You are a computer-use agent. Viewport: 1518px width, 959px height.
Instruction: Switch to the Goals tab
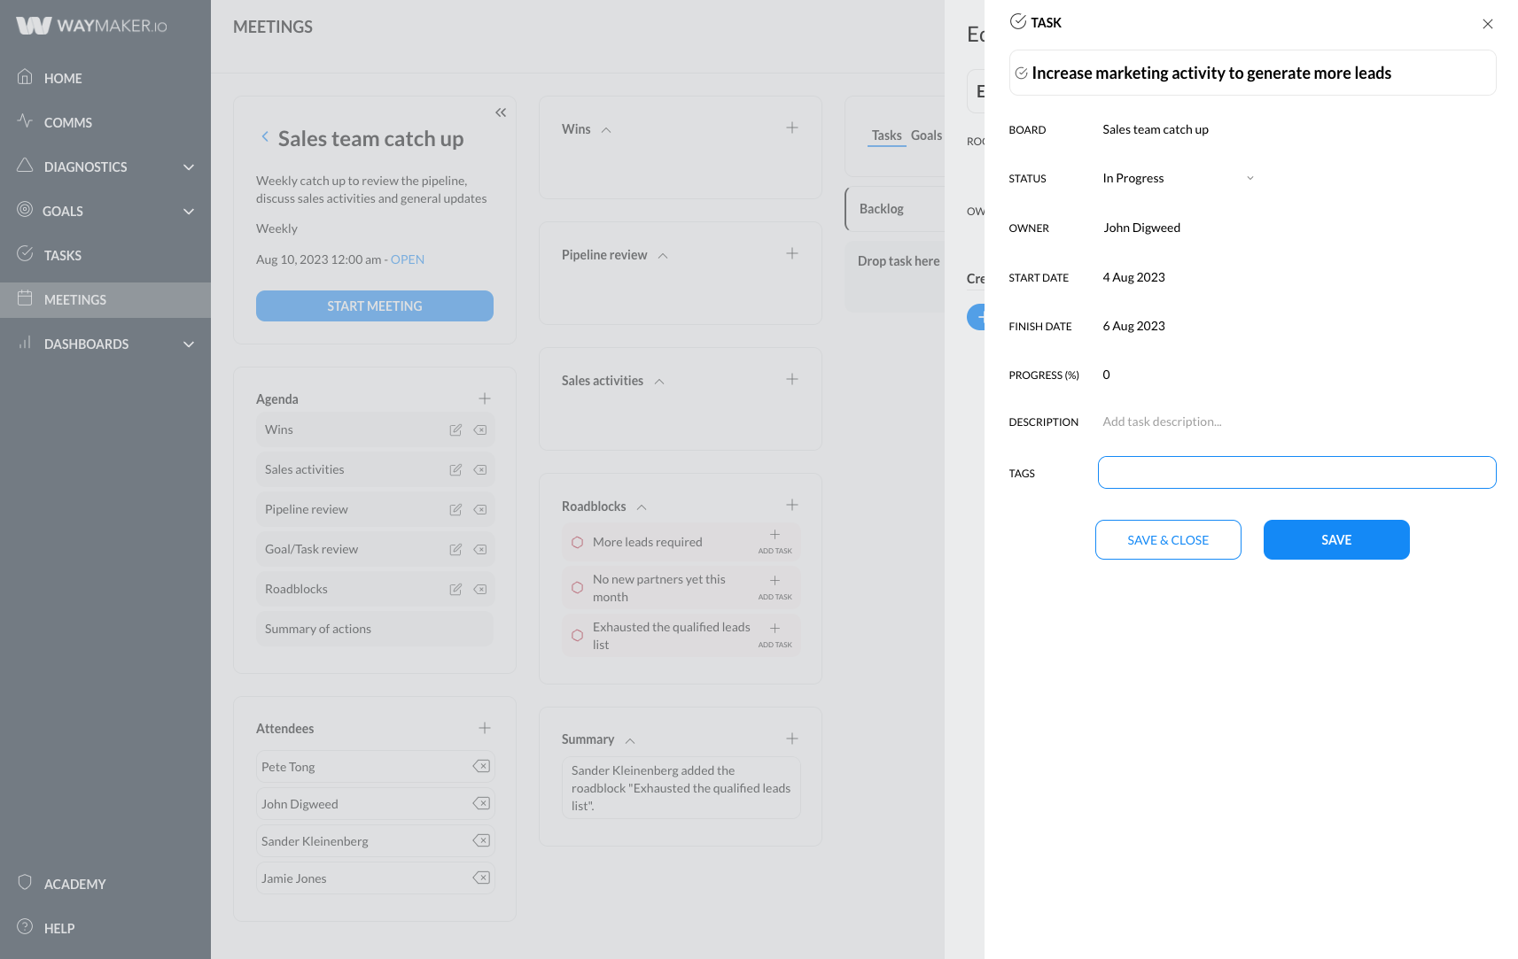click(x=926, y=135)
